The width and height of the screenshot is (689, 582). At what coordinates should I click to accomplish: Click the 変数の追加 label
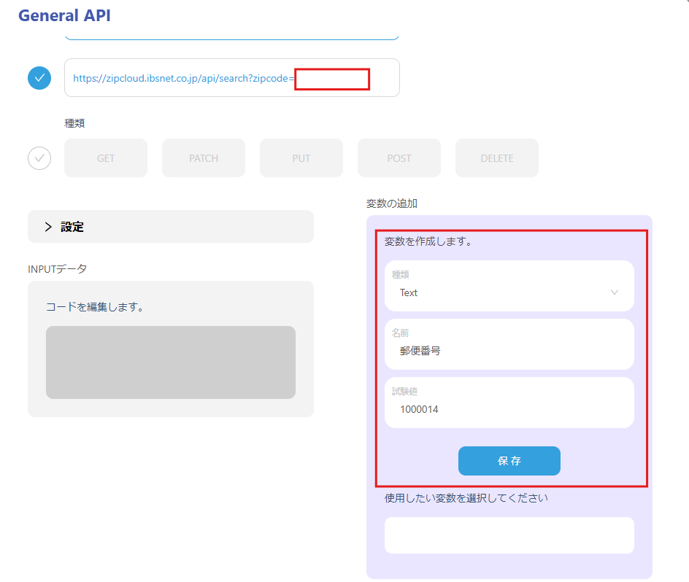pyautogui.click(x=392, y=203)
